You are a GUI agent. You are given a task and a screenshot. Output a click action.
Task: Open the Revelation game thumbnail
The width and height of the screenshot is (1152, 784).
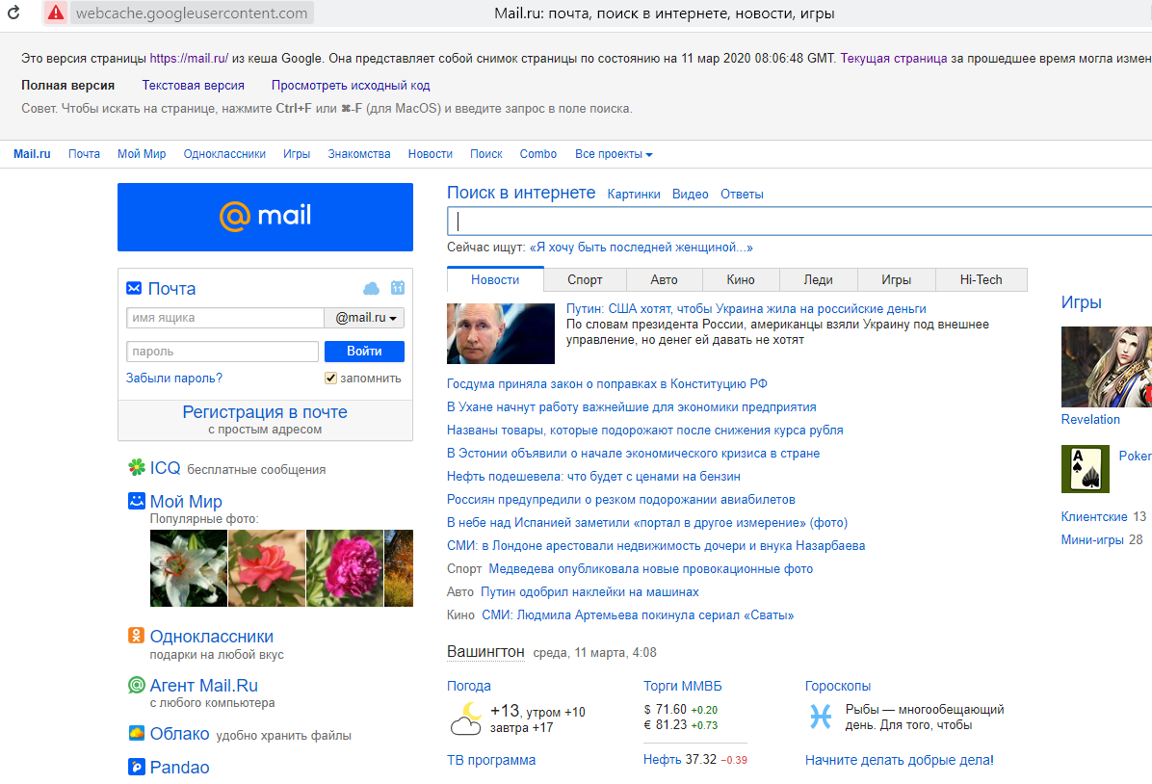coord(1107,367)
